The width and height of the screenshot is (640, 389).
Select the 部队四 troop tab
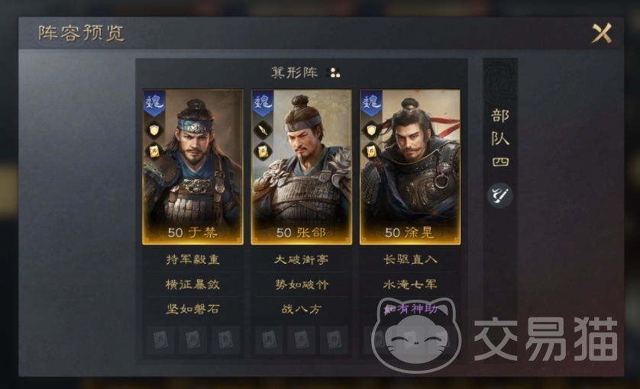coord(500,139)
